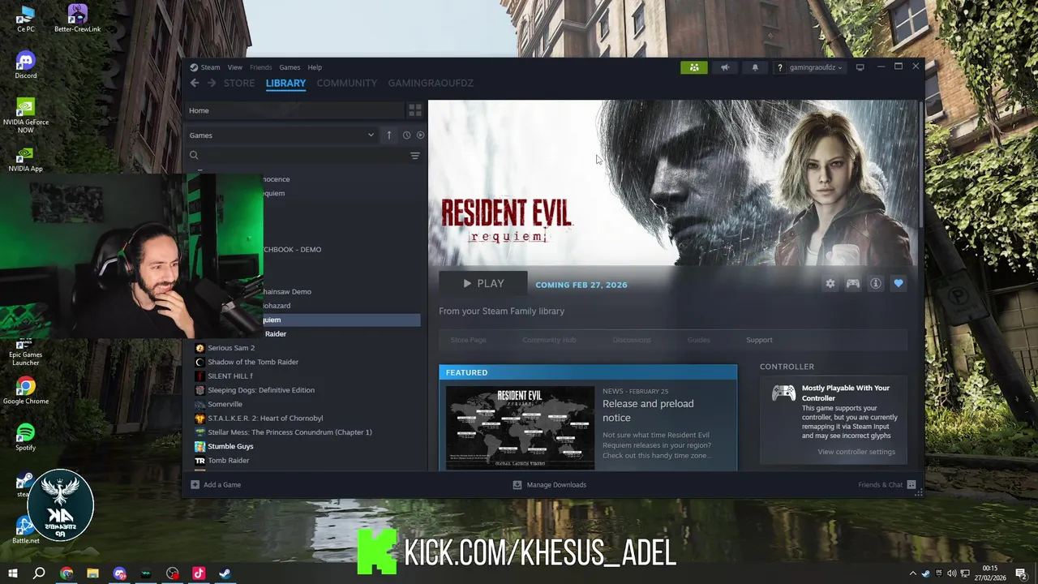Open Google Chrome desktop shortcut
Screen dimensions: 1038x584
(25, 391)
